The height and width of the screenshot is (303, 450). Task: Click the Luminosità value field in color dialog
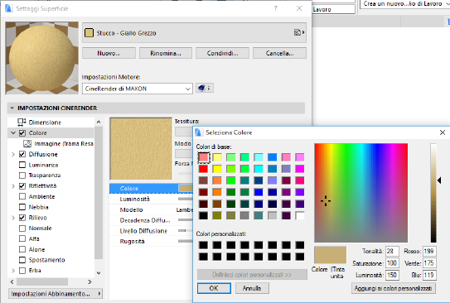pos(392,275)
